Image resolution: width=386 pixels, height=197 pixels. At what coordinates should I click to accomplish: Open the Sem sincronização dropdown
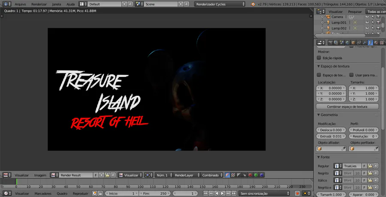tap(264, 193)
